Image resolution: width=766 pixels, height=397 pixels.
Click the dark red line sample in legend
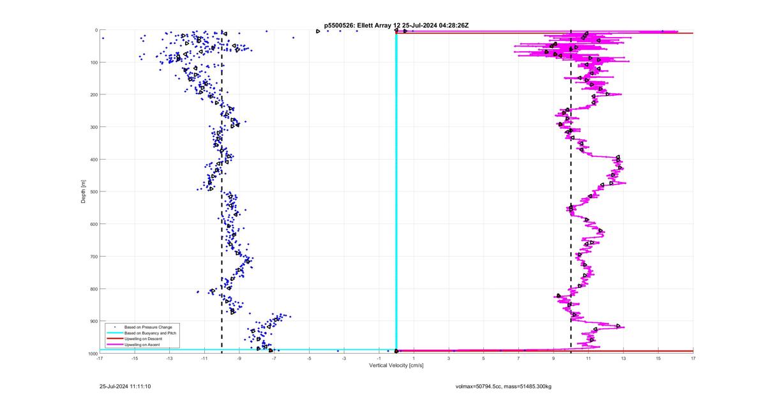[114, 338]
